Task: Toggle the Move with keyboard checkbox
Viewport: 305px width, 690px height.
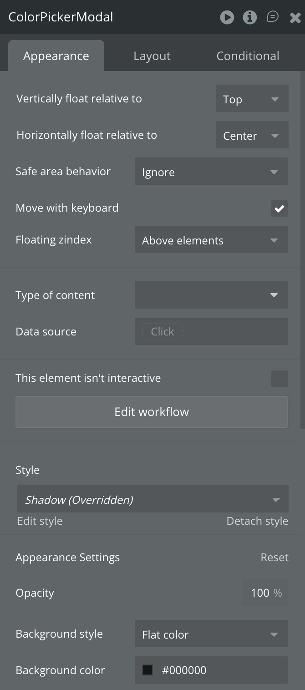Action: pyautogui.click(x=279, y=208)
